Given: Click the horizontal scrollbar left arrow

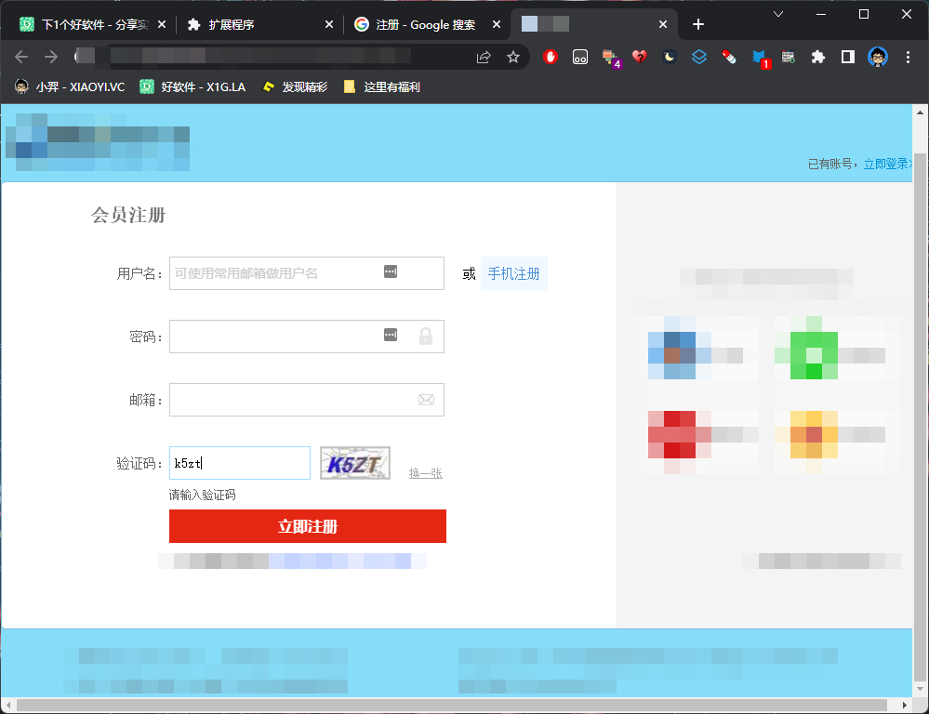Looking at the screenshot, I should coord(8,705).
